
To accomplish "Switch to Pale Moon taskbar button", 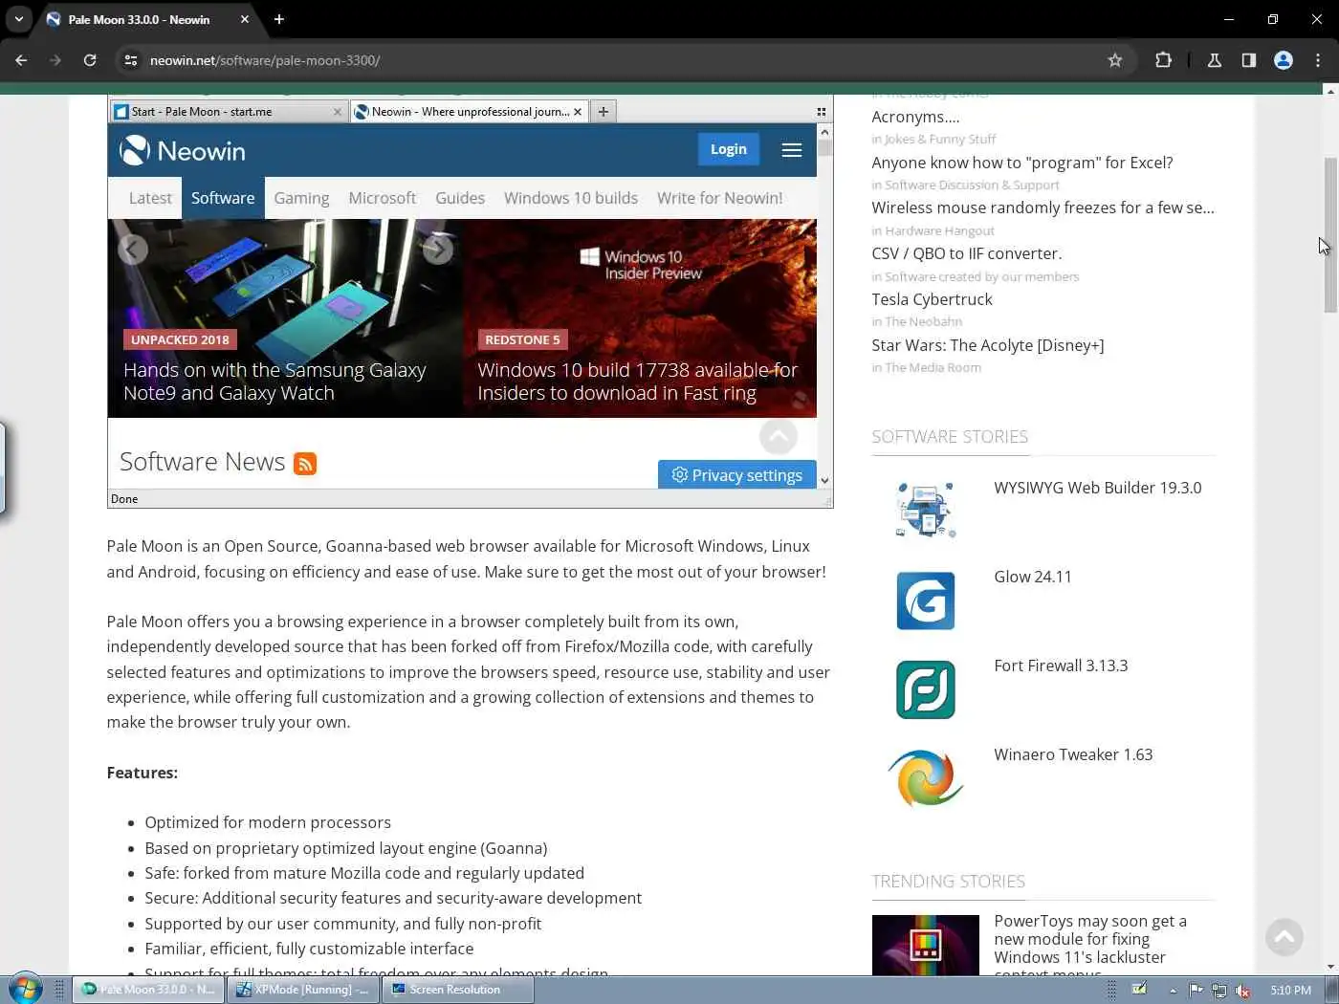I will (148, 990).
